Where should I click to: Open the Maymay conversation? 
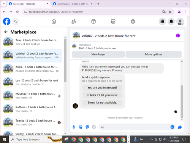(x=32, y=96)
